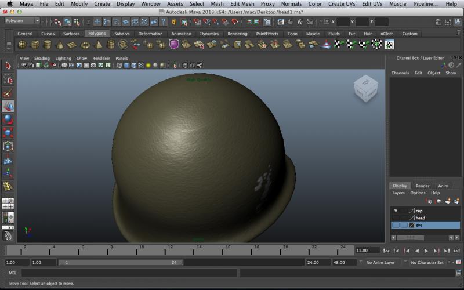The height and width of the screenshot is (290, 464).
Task: Open the viewport Shading menu
Action: tap(42, 59)
